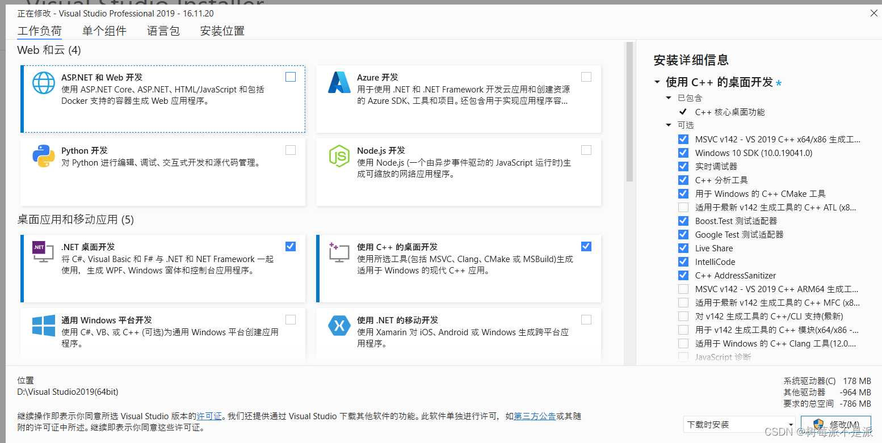Click the C++ 核心桌面功能 included item
The width and height of the screenshot is (882, 443).
click(730, 112)
